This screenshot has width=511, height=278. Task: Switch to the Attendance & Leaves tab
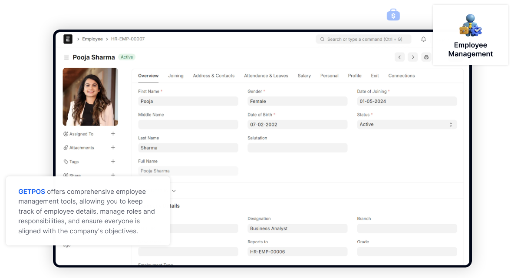pos(266,76)
